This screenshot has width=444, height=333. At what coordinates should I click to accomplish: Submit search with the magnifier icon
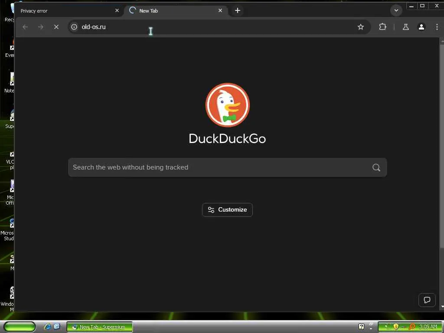click(x=376, y=167)
